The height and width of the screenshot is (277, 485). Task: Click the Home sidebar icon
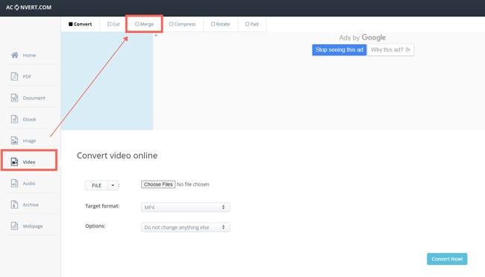(x=14, y=55)
